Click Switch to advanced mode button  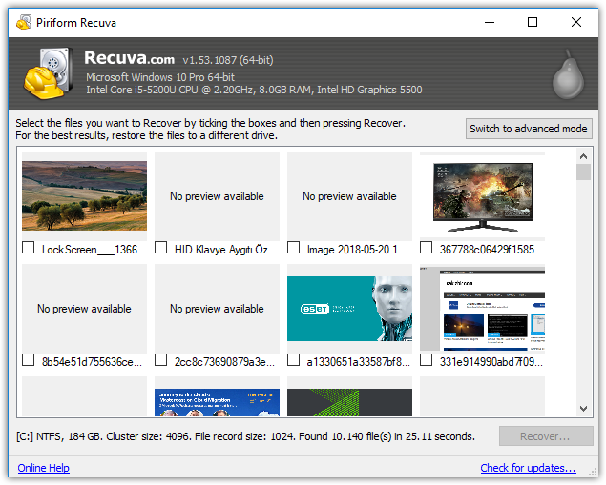[529, 129]
